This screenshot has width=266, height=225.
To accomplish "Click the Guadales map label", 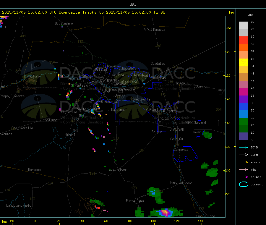I will (158, 64).
